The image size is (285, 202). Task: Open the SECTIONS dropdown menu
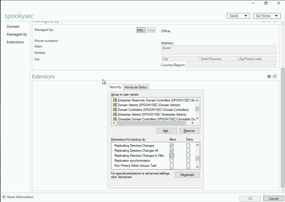click(x=267, y=16)
